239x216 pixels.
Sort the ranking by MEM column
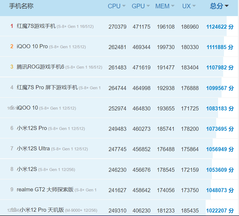pyautogui.click(x=165, y=6)
